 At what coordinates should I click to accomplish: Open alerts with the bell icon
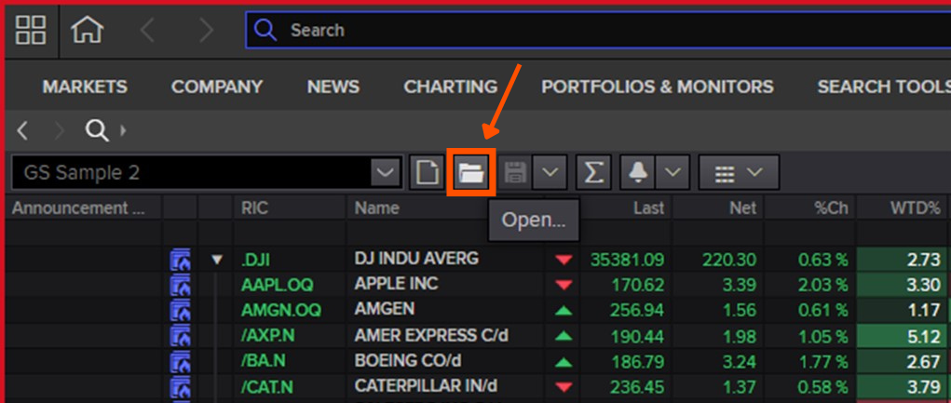coord(638,173)
